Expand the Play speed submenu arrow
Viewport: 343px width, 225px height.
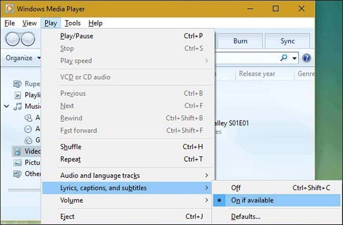(207, 60)
